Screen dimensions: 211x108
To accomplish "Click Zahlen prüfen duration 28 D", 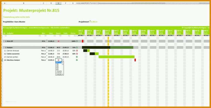I will tap(58, 57).
